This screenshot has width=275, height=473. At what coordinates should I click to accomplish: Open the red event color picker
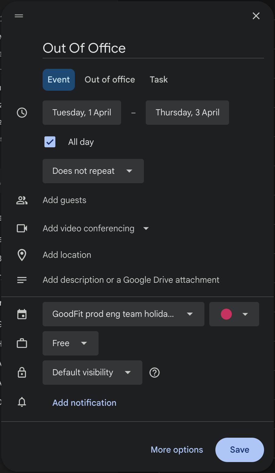(234, 314)
